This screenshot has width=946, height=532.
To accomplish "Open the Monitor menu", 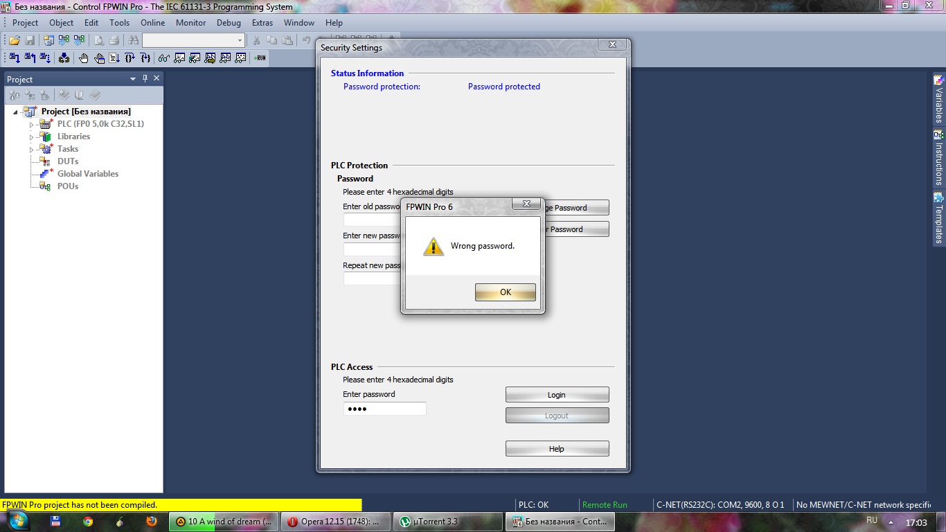I will 191,23.
